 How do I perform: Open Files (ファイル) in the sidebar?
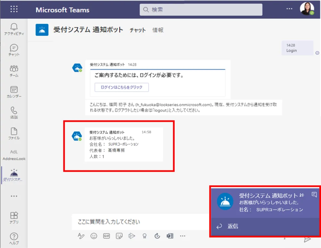point(14,134)
